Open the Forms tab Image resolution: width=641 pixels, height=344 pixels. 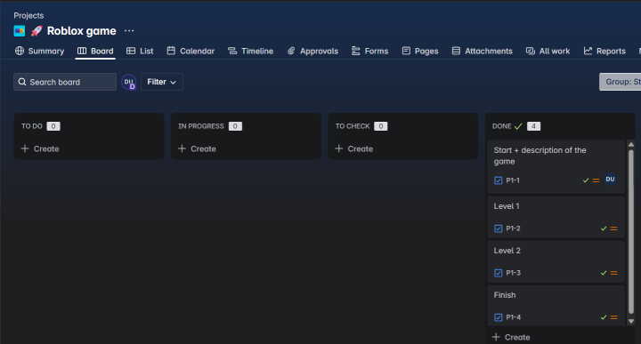[x=370, y=51]
